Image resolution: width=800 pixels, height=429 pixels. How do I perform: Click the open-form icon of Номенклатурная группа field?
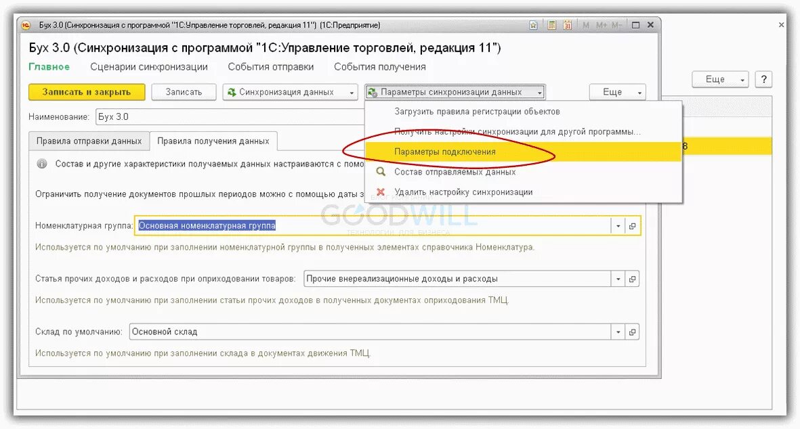[x=632, y=226]
